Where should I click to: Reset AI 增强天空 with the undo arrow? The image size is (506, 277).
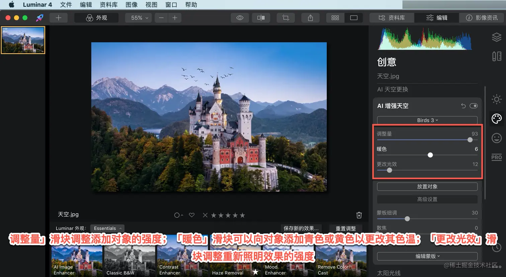pos(463,106)
